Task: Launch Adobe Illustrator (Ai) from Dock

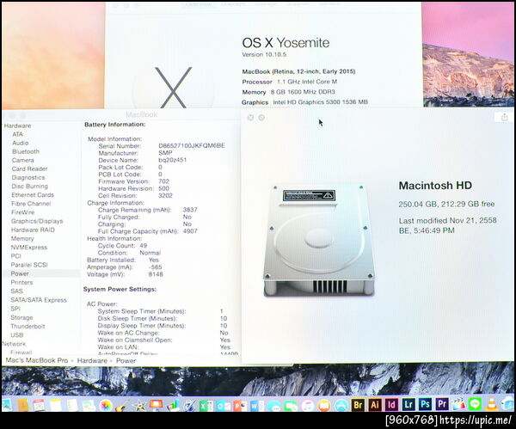Action: 374,405
